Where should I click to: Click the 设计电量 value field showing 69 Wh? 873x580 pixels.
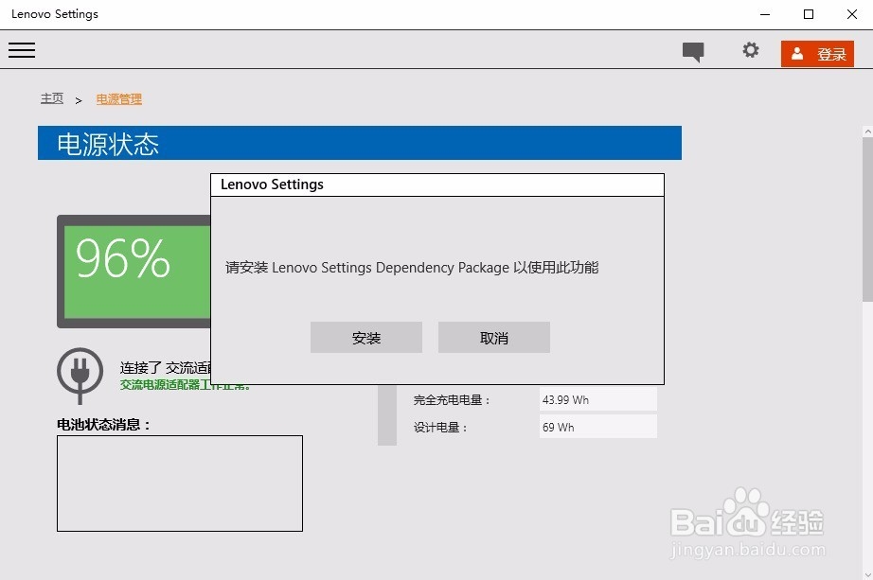597,427
